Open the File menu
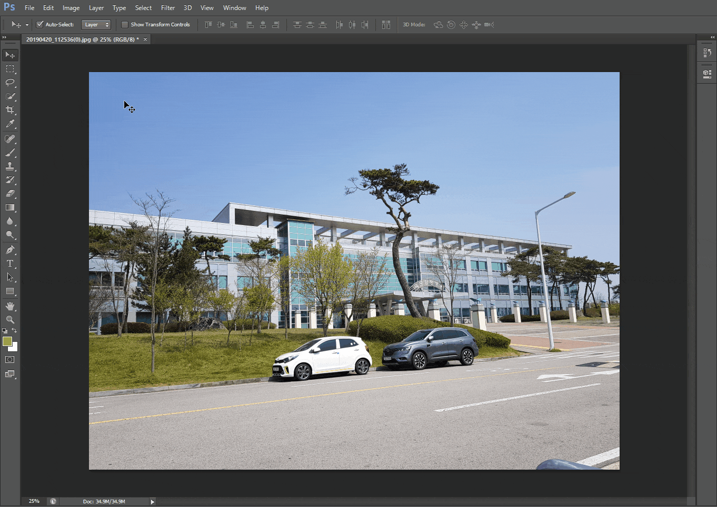The width and height of the screenshot is (717, 507). [x=29, y=8]
